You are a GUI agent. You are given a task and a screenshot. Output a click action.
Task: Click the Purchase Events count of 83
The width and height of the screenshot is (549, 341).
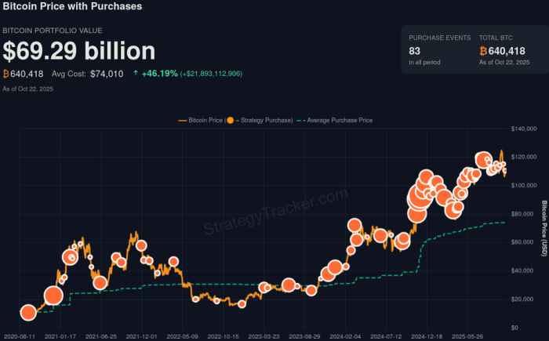415,51
